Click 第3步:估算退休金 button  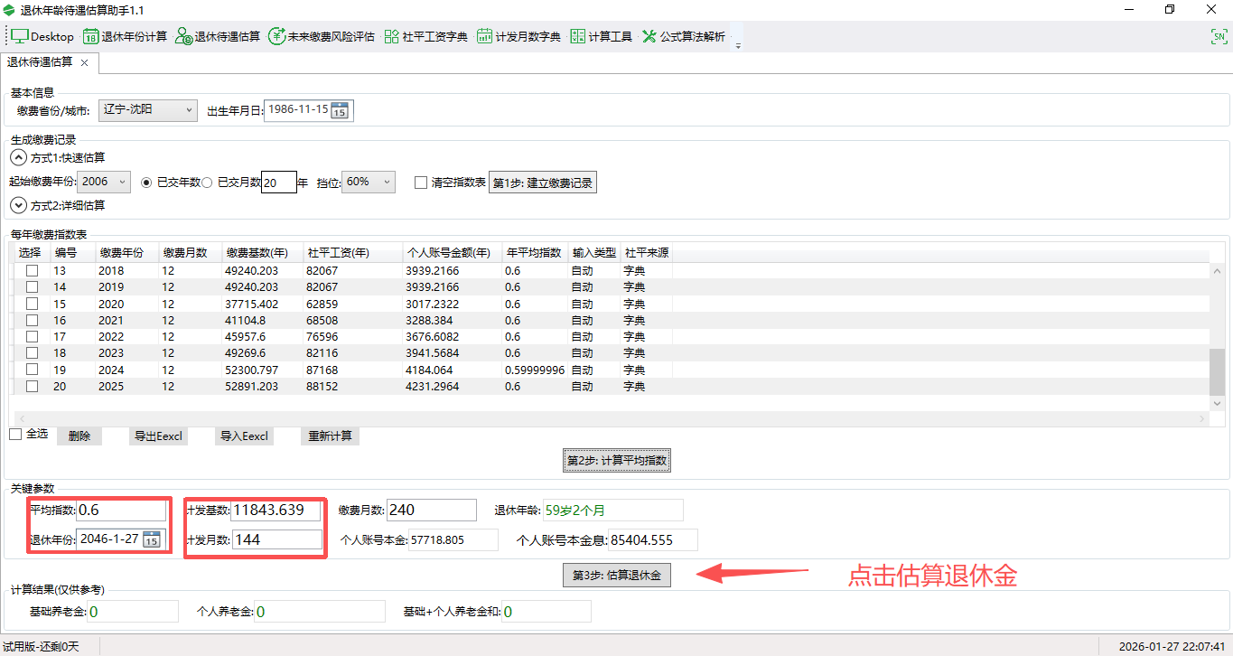[x=617, y=575]
